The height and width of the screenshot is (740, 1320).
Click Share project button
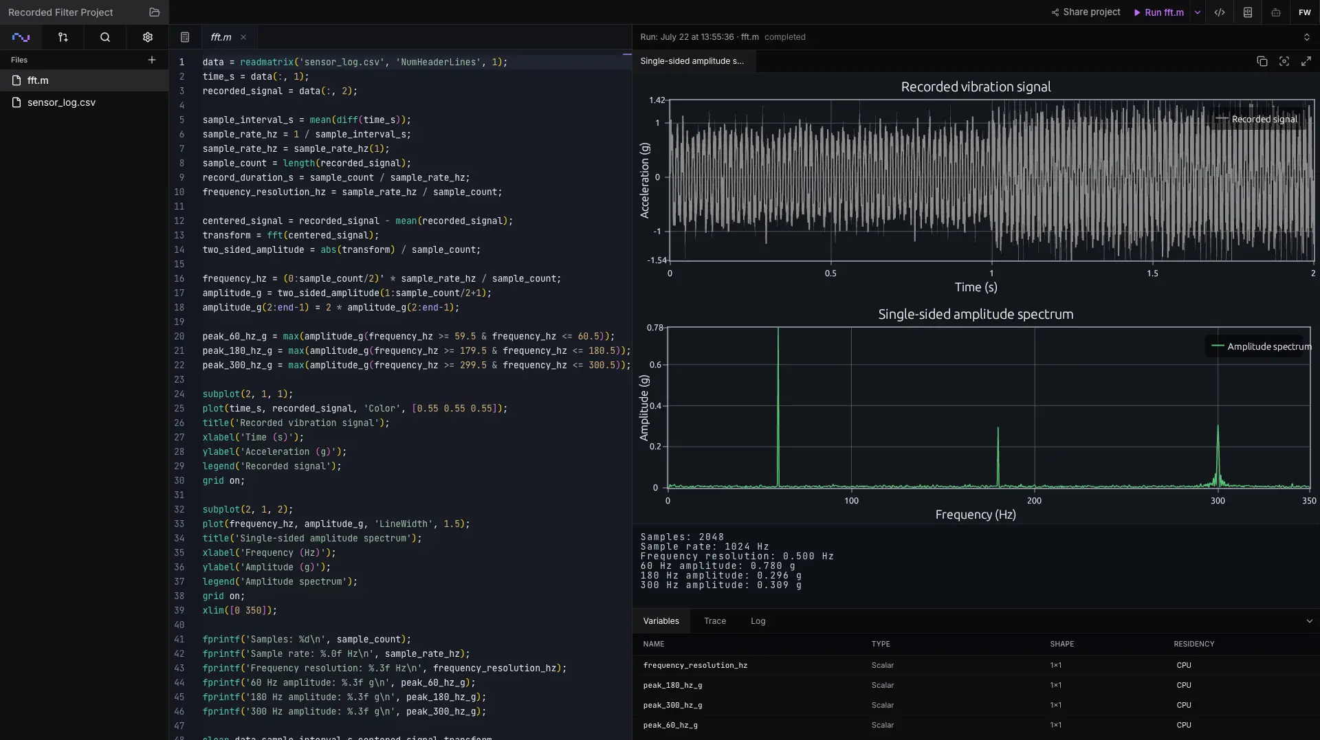pyautogui.click(x=1086, y=12)
